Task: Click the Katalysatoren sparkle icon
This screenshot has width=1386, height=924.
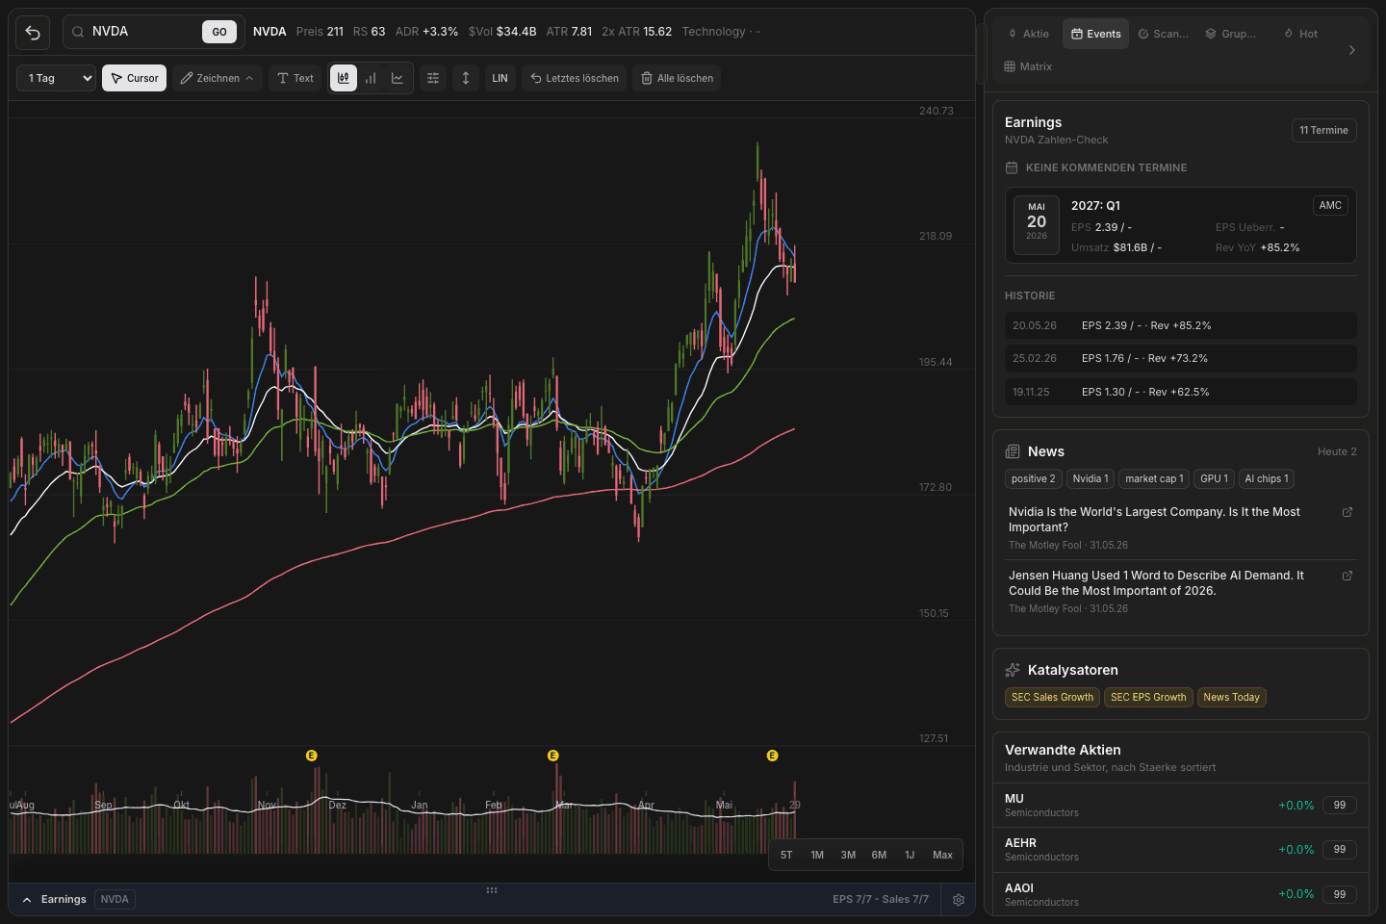Action: tap(1013, 670)
